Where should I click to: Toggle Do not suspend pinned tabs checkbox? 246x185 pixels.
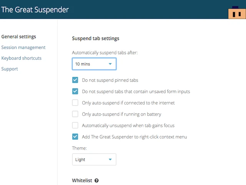75,80
